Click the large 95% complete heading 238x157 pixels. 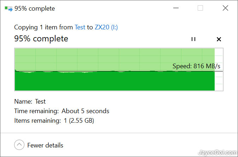click(41, 39)
